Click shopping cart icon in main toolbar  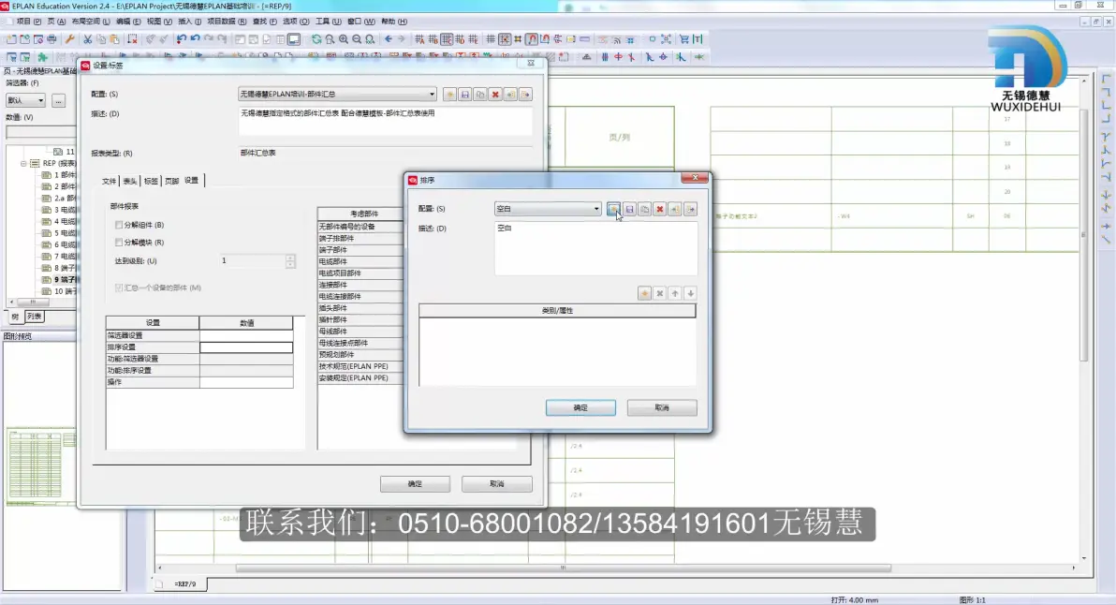click(684, 39)
